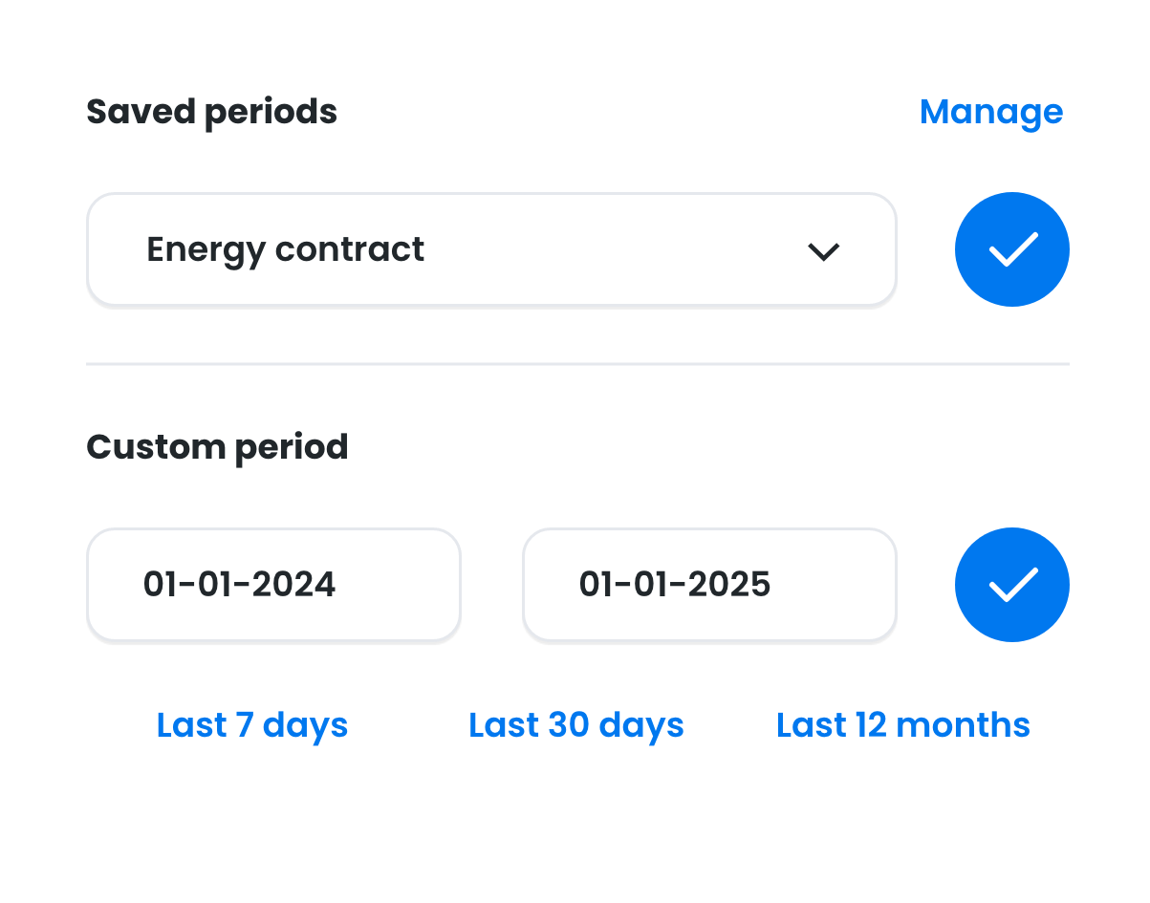Select the Last 30 days shortcut
1150x903 pixels.
[575, 725]
